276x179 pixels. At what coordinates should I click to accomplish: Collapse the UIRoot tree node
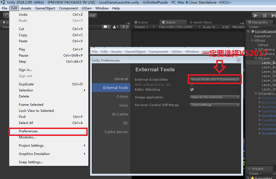point(252,41)
